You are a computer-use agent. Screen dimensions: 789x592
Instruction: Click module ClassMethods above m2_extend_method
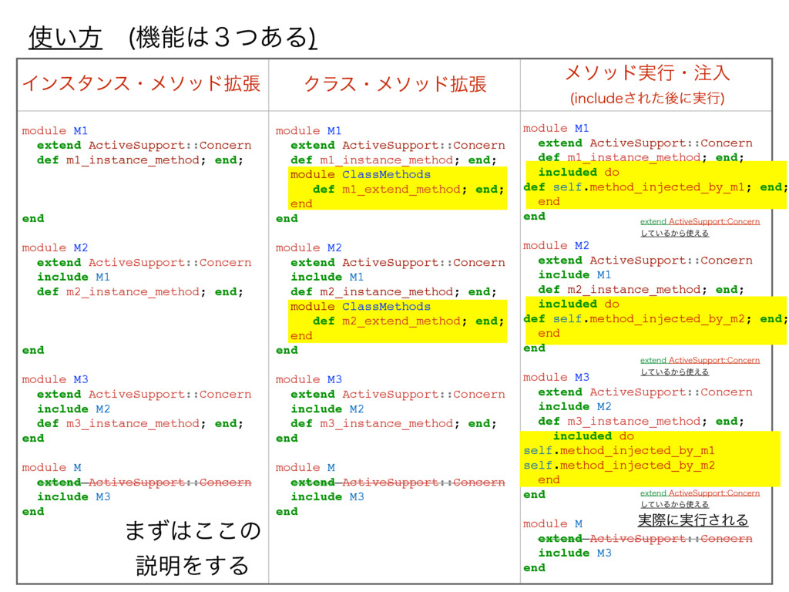point(361,307)
